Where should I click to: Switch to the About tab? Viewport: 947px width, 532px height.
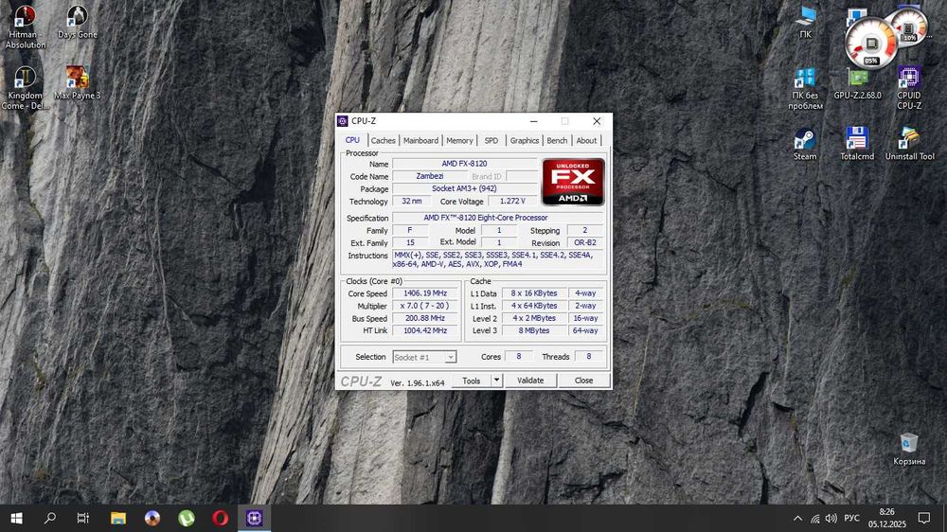click(x=586, y=141)
